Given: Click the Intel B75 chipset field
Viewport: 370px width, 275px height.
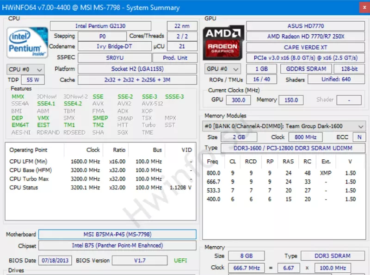Looking at the screenshot, I should tap(117, 245).
